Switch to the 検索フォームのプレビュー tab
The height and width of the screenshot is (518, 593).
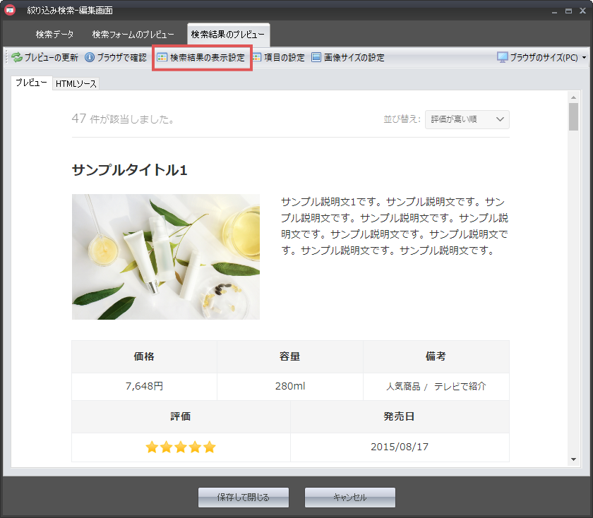click(133, 35)
